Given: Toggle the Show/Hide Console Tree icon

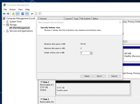Looking at the screenshot, I should (x=18, y=14).
